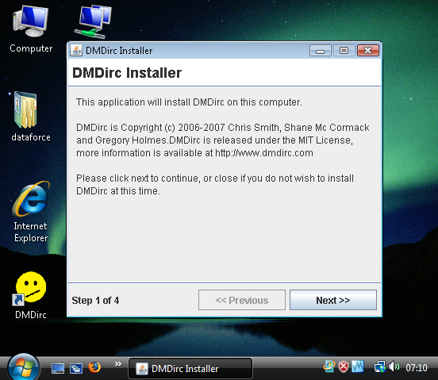Maximize the DMDirc Installer window
The width and height of the screenshot is (438, 380).
[344, 51]
